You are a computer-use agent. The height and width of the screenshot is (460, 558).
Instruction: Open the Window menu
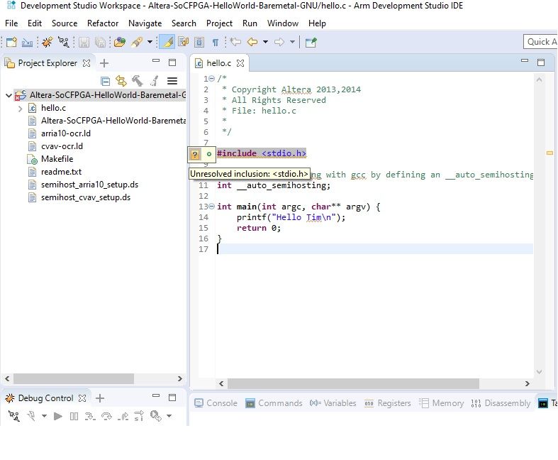click(283, 23)
